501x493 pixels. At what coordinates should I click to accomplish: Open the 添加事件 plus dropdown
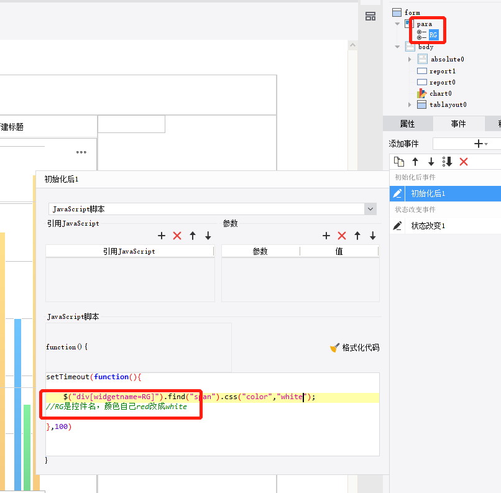point(481,144)
